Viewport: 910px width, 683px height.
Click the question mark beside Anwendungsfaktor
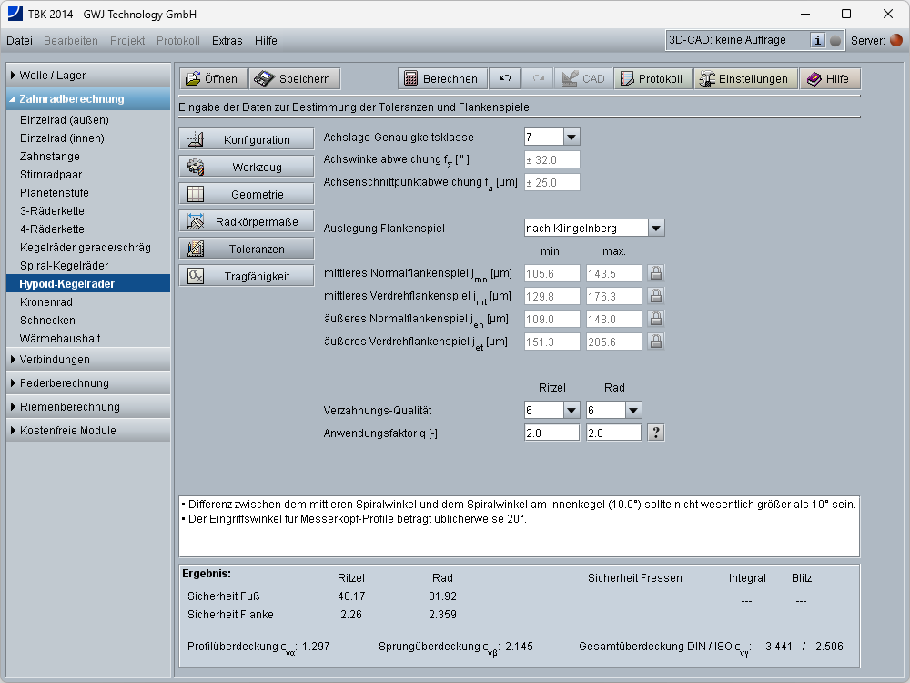[655, 433]
